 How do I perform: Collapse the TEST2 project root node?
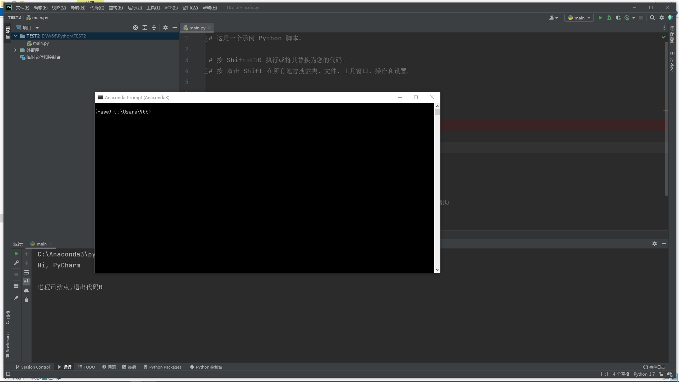15,36
